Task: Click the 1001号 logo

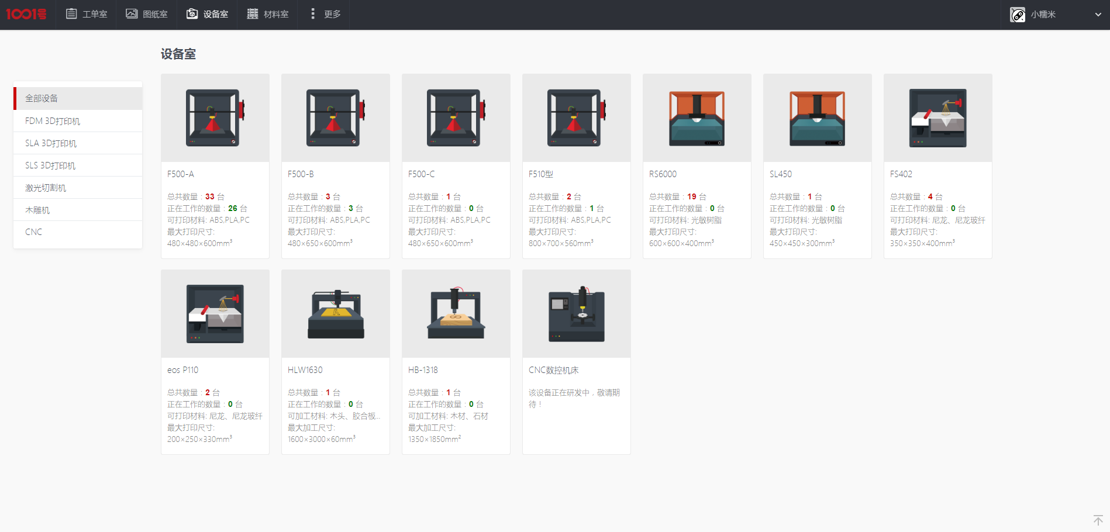Action: click(x=26, y=14)
